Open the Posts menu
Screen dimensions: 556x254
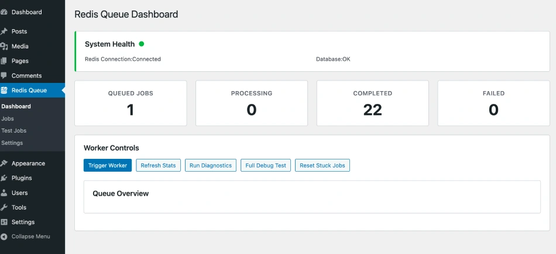[32, 32]
